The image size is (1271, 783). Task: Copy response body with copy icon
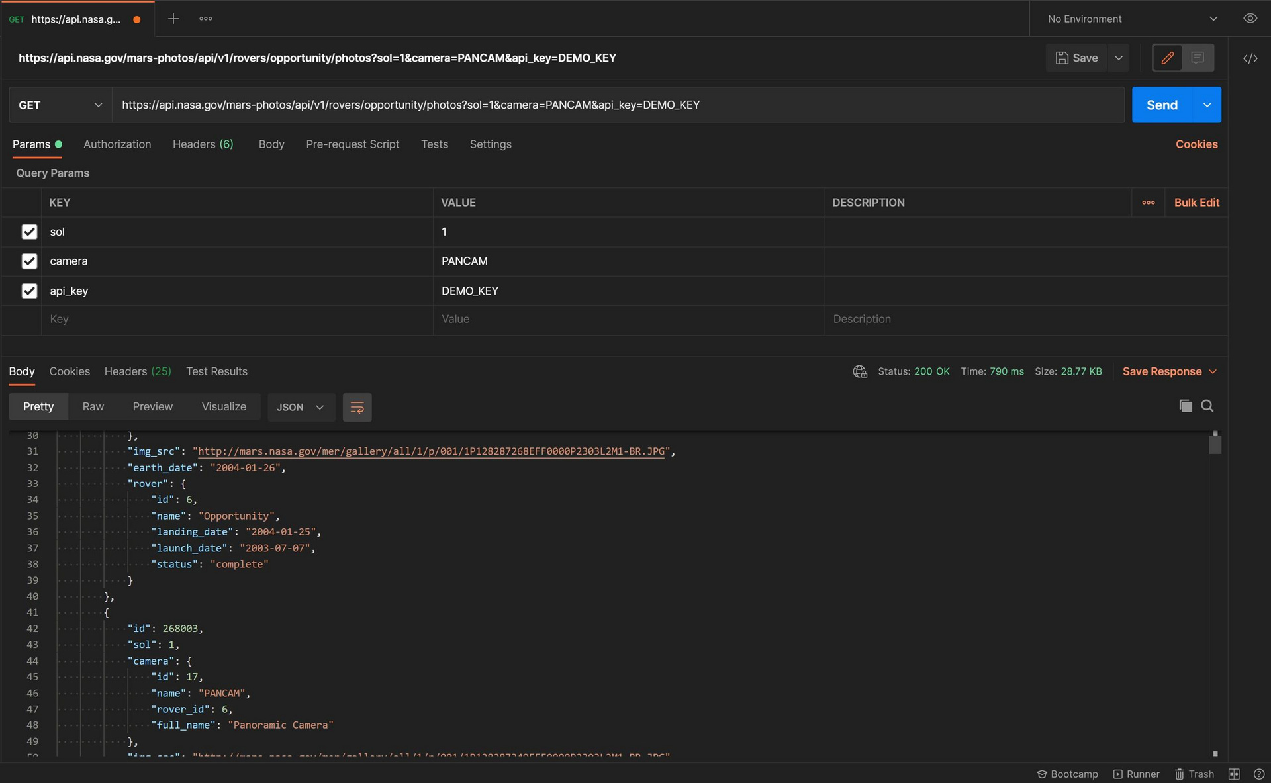coord(1186,406)
